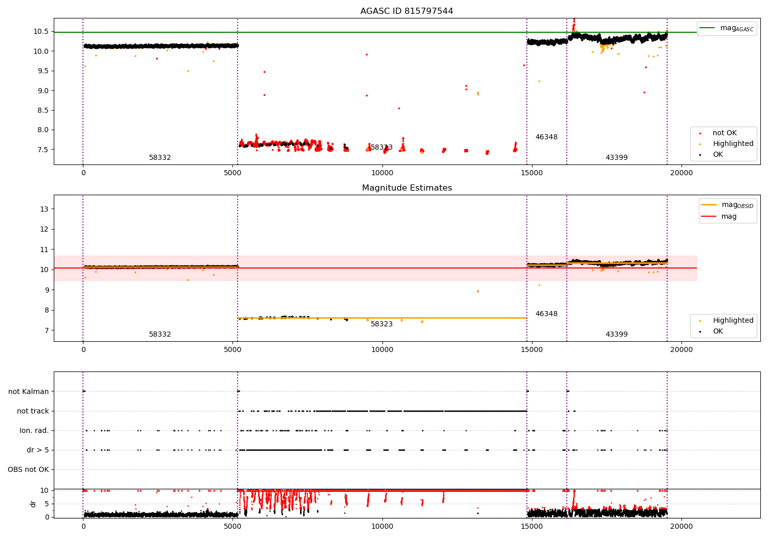Click the 9.5 y-axis tick in top plot
The width and height of the screenshot is (768, 538).
(43, 71)
